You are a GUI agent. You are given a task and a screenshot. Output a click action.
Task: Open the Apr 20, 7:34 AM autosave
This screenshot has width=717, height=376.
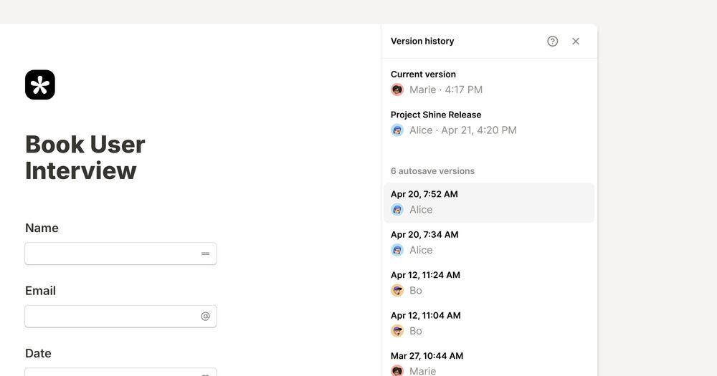tap(489, 243)
